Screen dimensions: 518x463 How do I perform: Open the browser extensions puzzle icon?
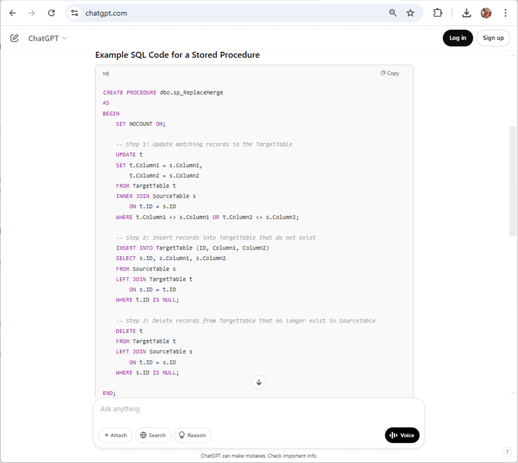(x=438, y=13)
